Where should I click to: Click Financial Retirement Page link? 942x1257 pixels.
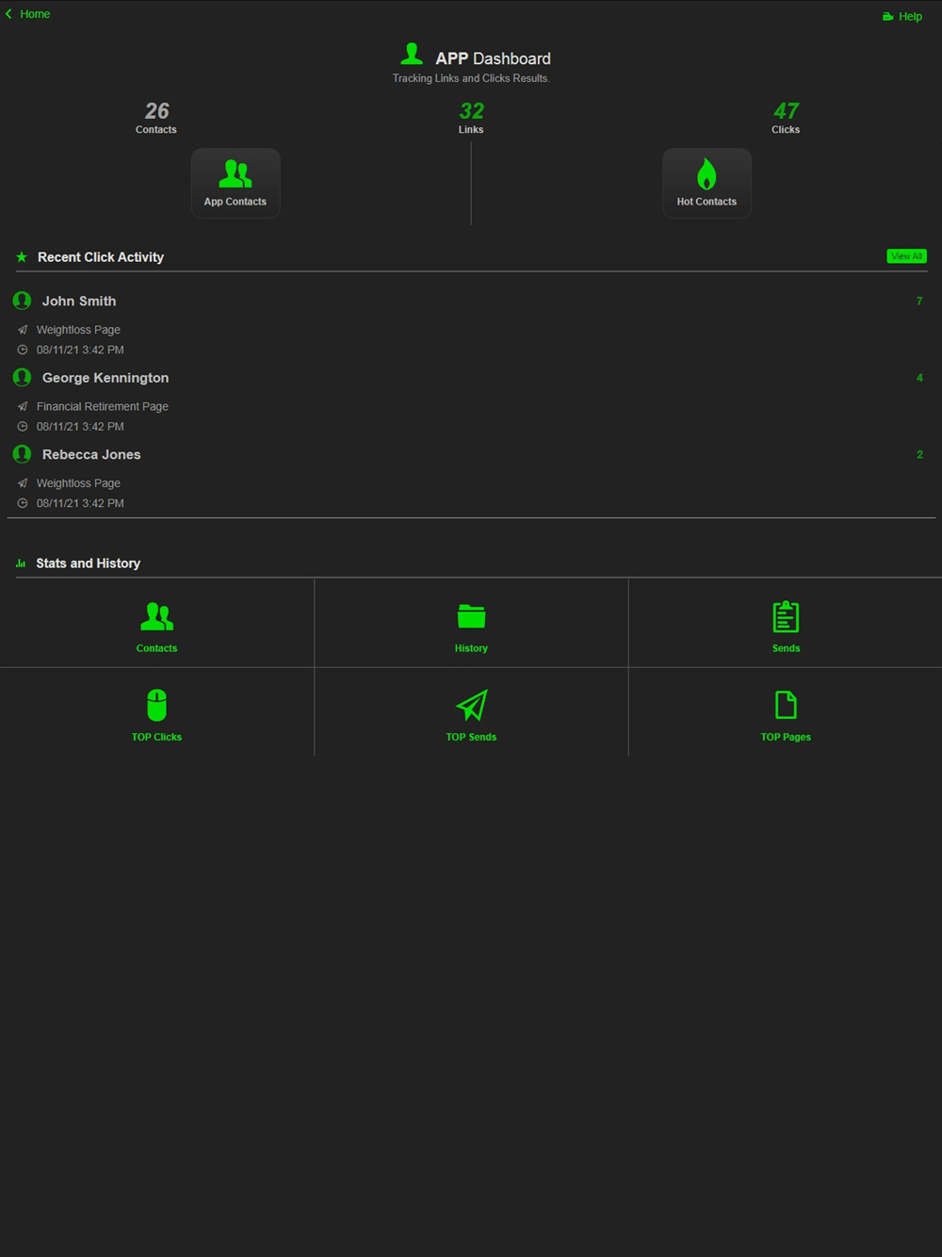coord(103,406)
